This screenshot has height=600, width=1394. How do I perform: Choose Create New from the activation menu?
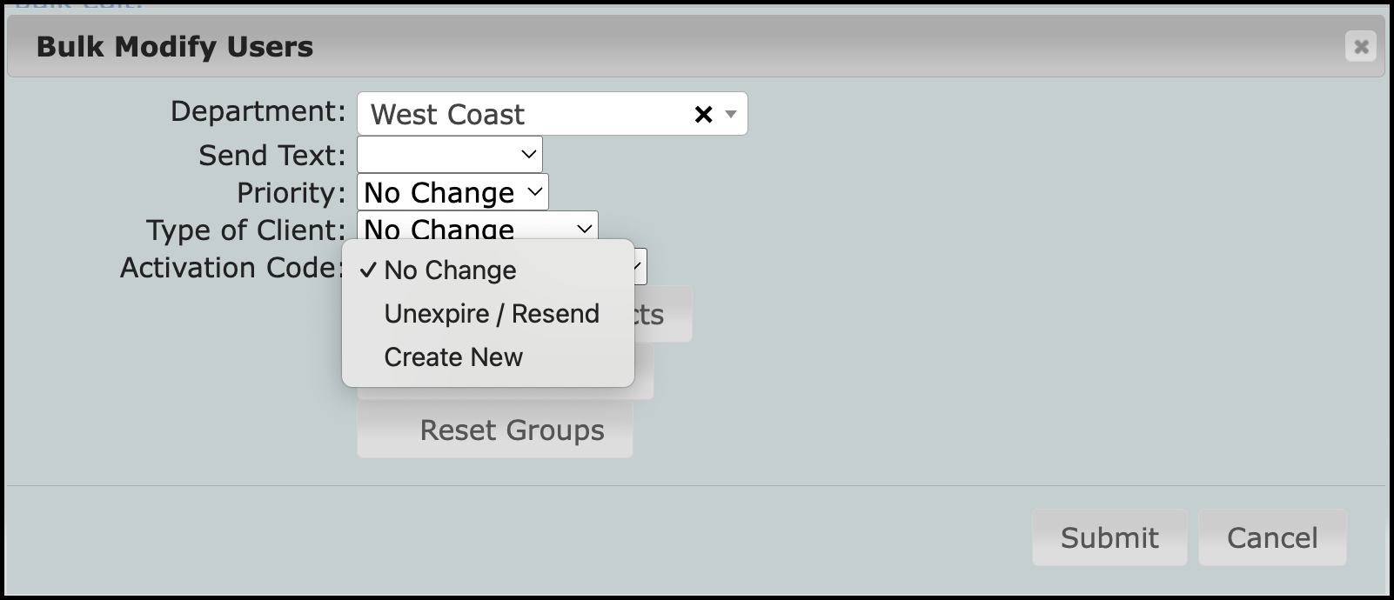(x=453, y=357)
